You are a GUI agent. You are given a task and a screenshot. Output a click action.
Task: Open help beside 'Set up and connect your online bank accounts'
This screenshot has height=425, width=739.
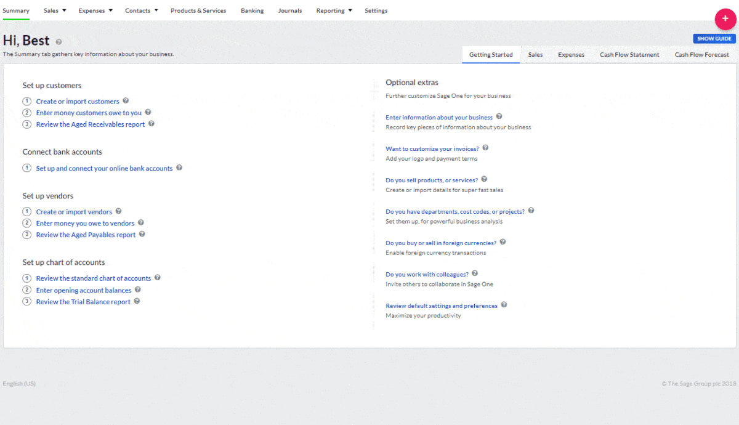[179, 168]
